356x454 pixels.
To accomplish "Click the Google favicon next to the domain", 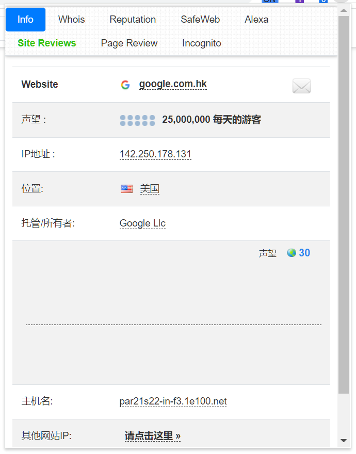I will [125, 85].
